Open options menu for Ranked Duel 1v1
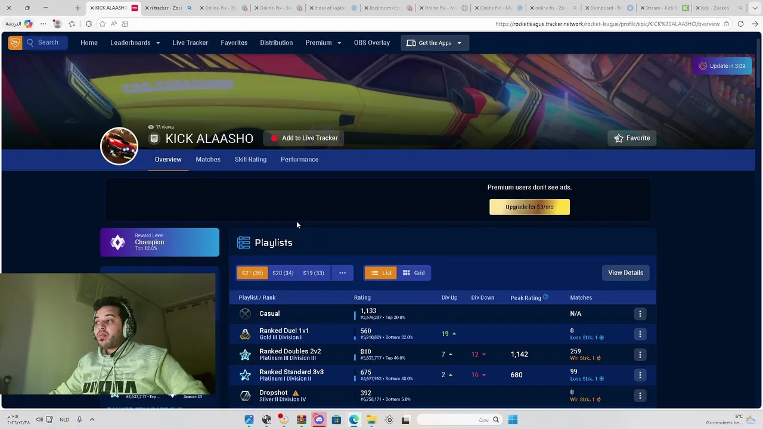 point(640,334)
